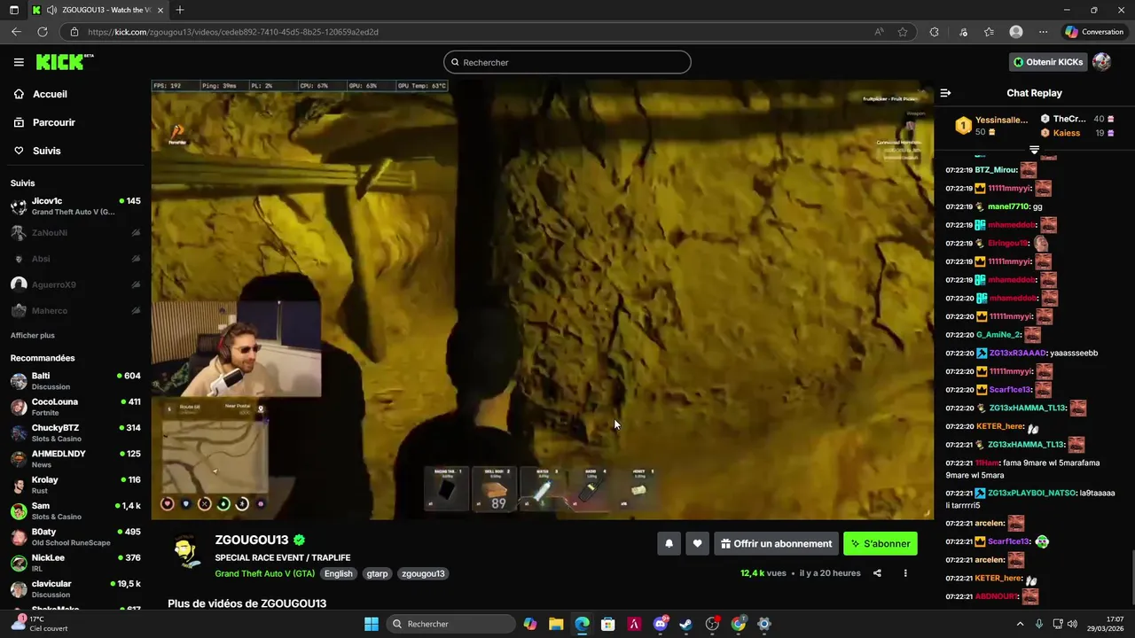The width and height of the screenshot is (1135, 638).
Task: Add this page to favorites star
Action: (x=903, y=32)
